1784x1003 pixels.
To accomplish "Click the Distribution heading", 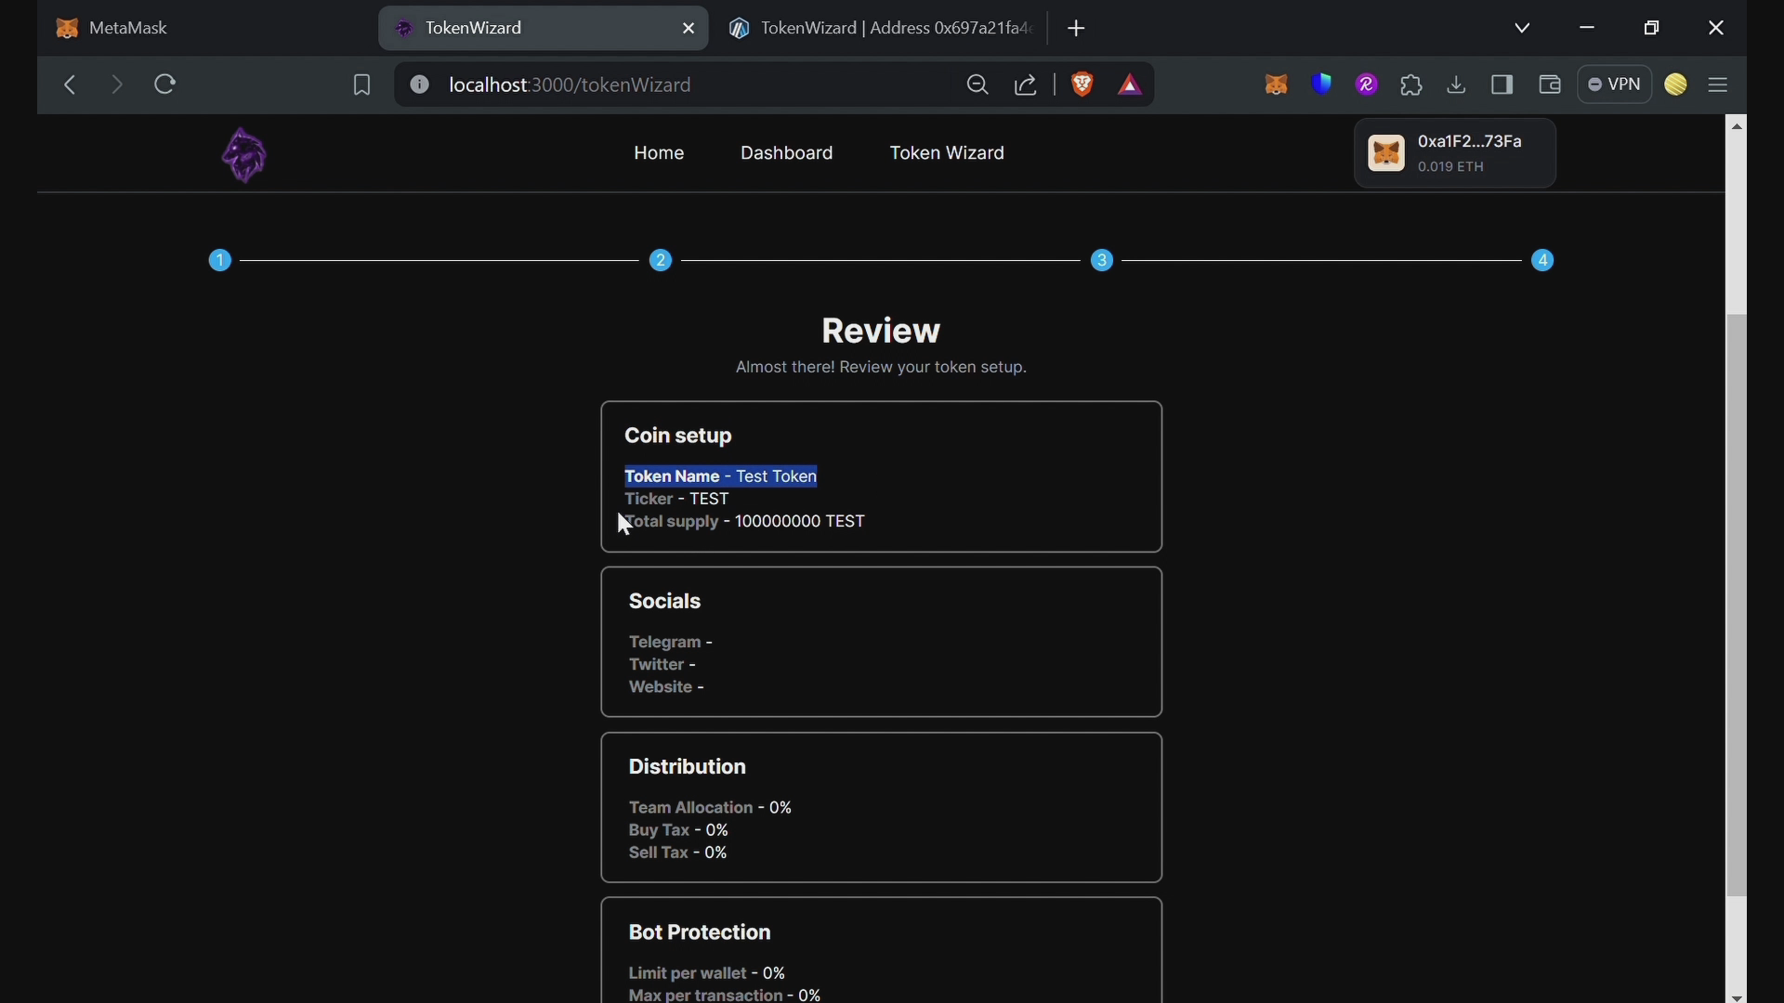I will coord(688,767).
